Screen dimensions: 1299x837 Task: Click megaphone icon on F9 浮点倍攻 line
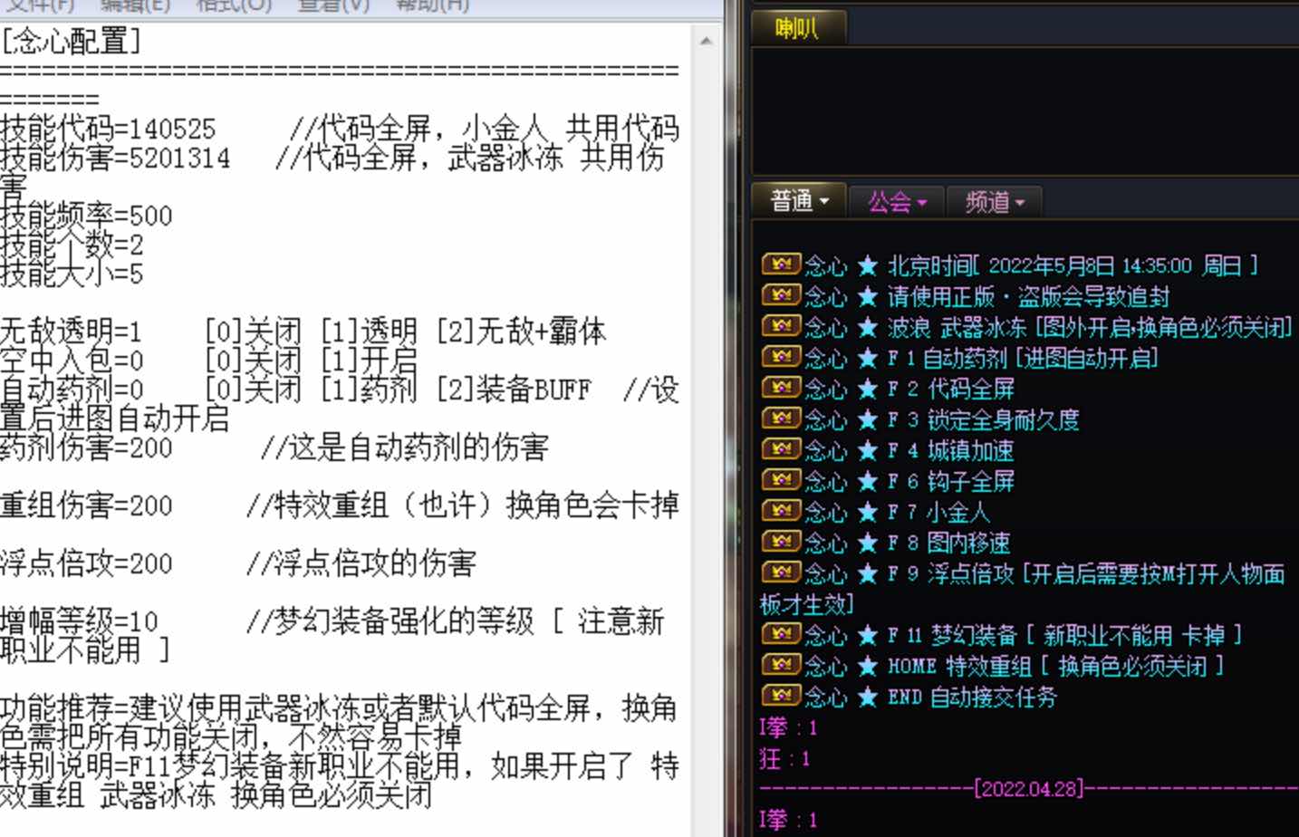click(x=781, y=572)
